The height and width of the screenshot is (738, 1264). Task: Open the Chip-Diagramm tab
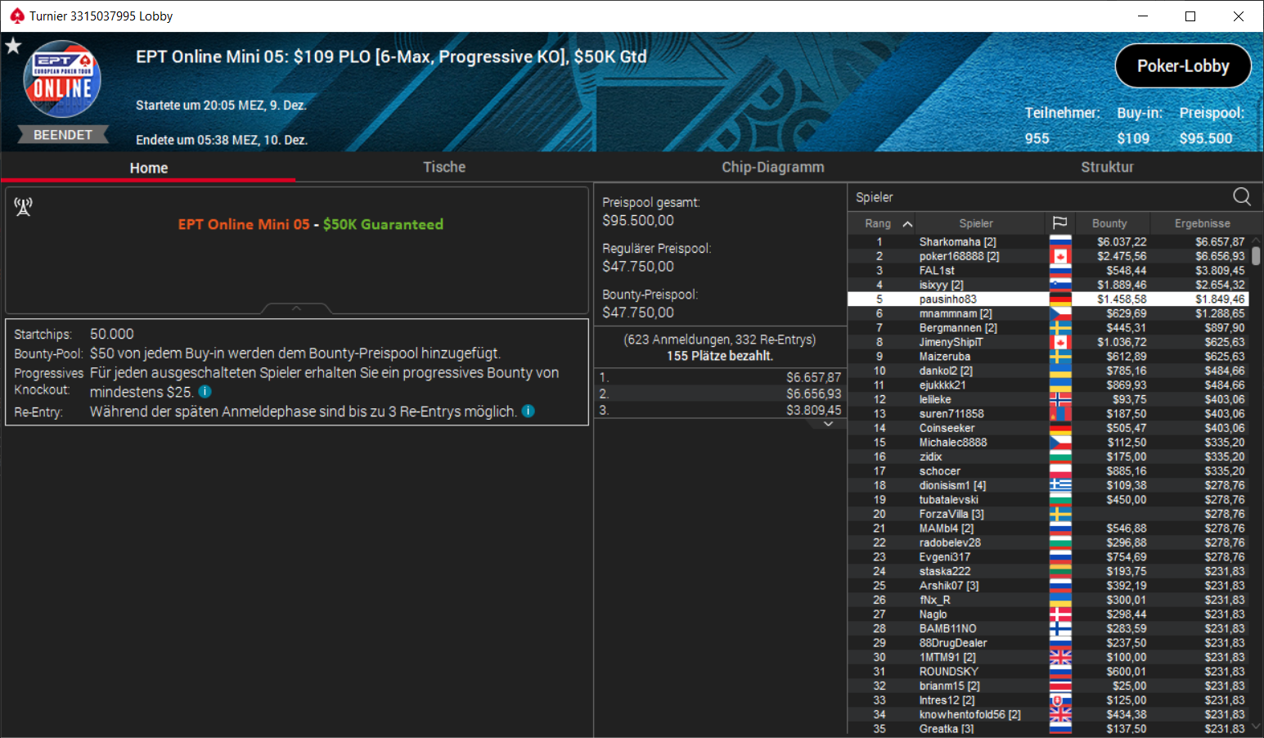772,167
